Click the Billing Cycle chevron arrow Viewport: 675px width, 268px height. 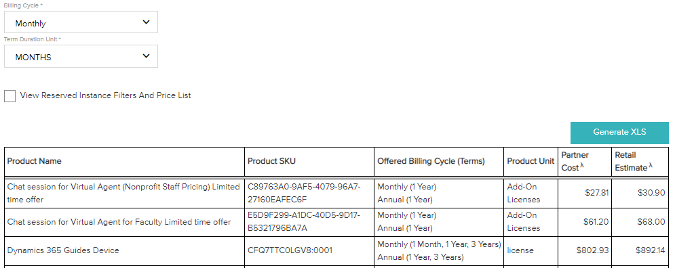click(x=147, y=22)
